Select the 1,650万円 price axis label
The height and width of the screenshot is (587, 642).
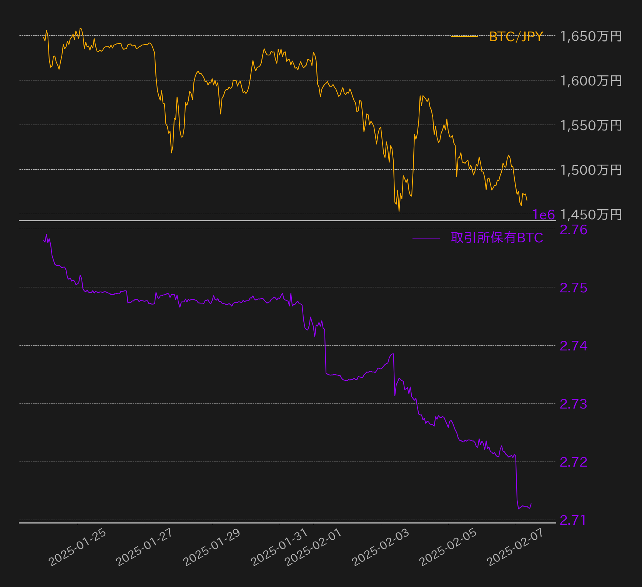591,36
